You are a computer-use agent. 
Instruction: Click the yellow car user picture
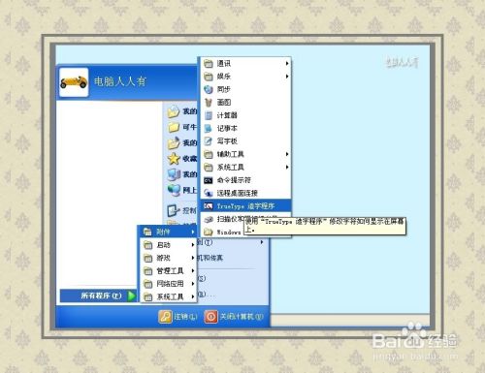pyautogui.click(x=74, y=82)
